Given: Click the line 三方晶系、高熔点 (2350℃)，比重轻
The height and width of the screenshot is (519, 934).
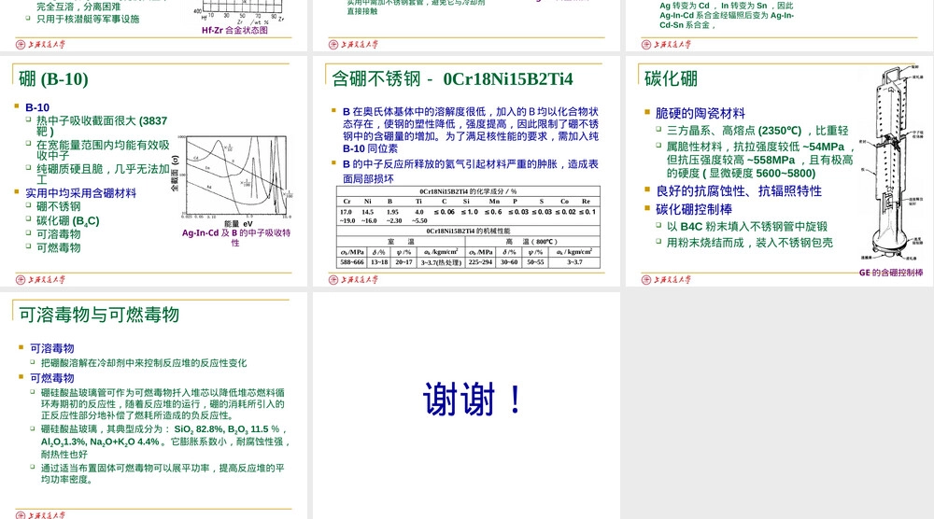Looking at the screenshot, I should [757, 131].
